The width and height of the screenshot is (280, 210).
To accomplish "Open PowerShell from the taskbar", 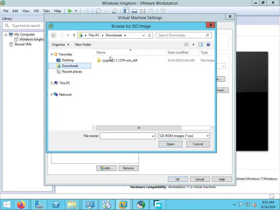I will click(56, 205).
